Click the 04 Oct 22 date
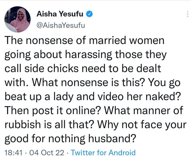 coord(47,153)
